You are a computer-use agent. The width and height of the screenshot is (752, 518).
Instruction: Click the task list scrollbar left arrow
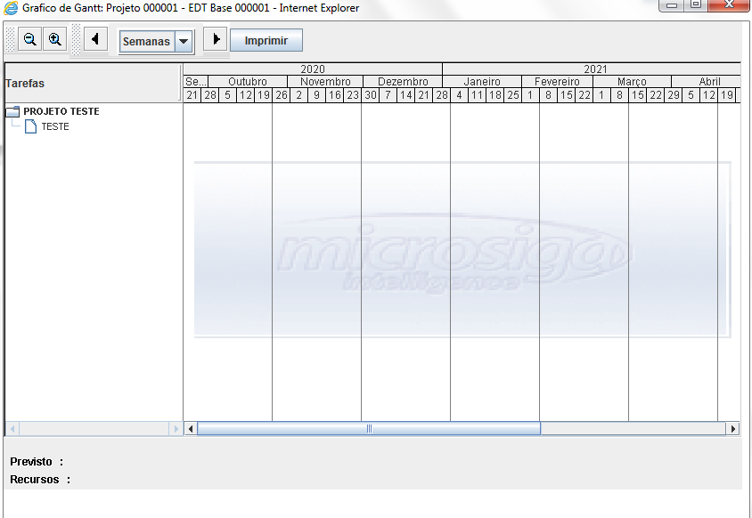(12, 428)
